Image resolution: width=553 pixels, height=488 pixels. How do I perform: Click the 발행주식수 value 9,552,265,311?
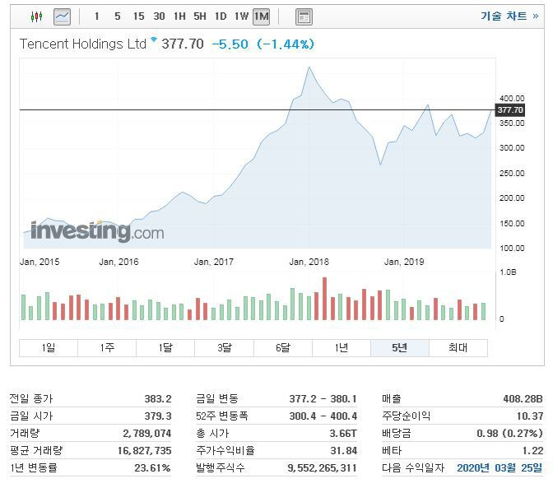click(322, 468)
